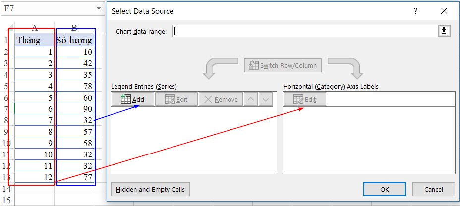Select the Tháng header cell
The height and width of the screenshot is (206, 460).
tap(34, 40)
